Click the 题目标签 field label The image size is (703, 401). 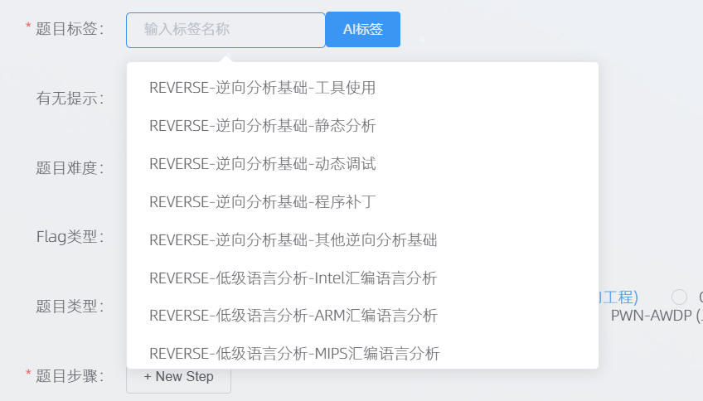click(70, 29)
